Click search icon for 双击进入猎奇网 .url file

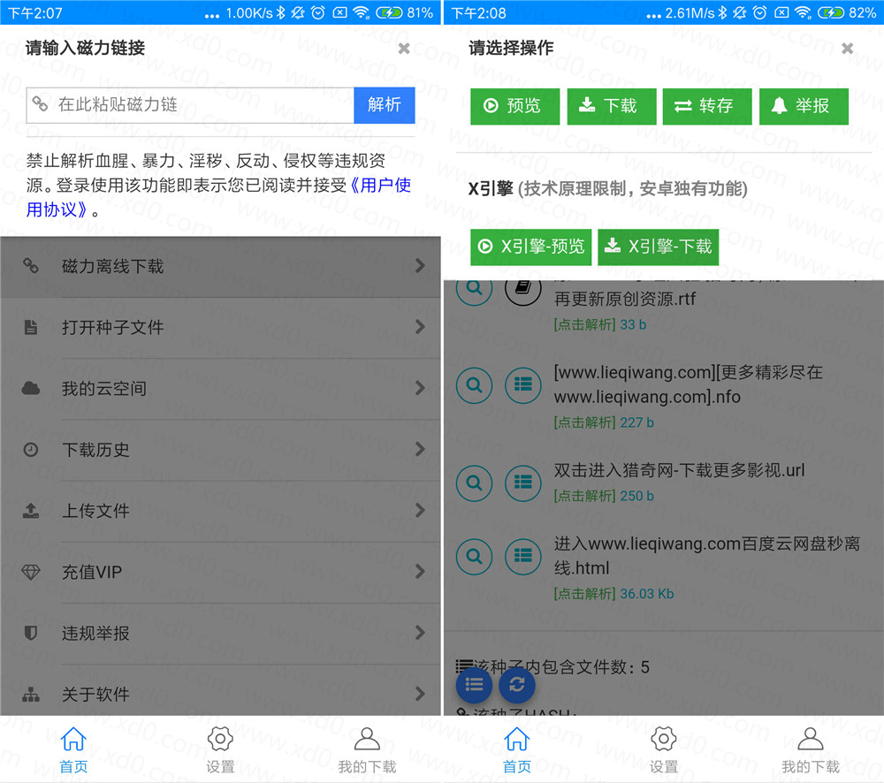474,483
